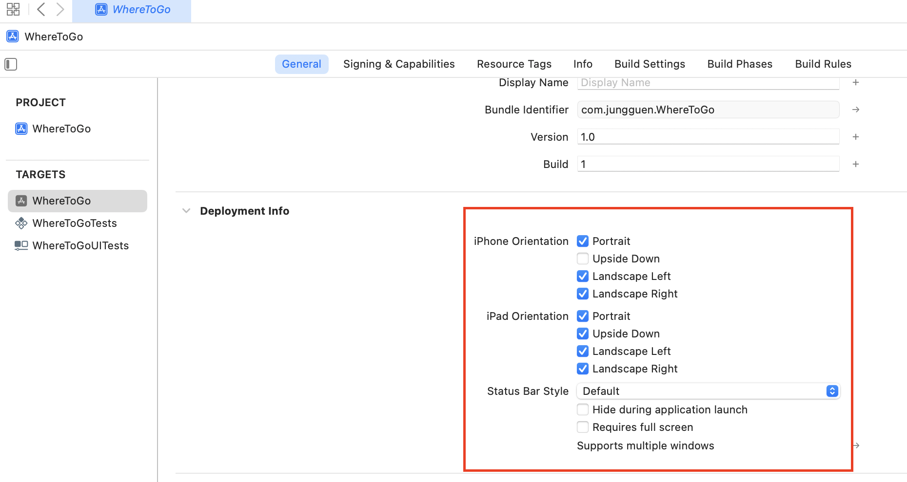Click the arrow beside Supports multiple windows
907x482 pixels.
856,445
